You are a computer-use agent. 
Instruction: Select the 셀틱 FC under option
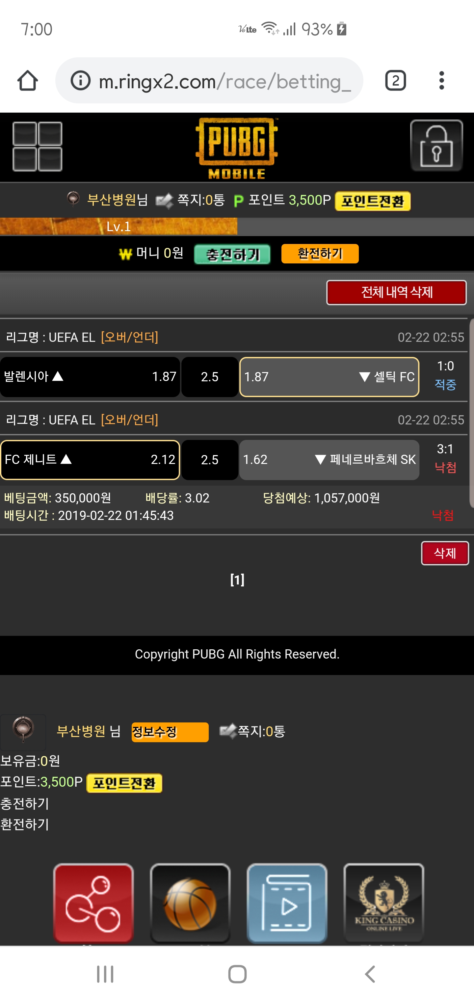pos(329,377)
